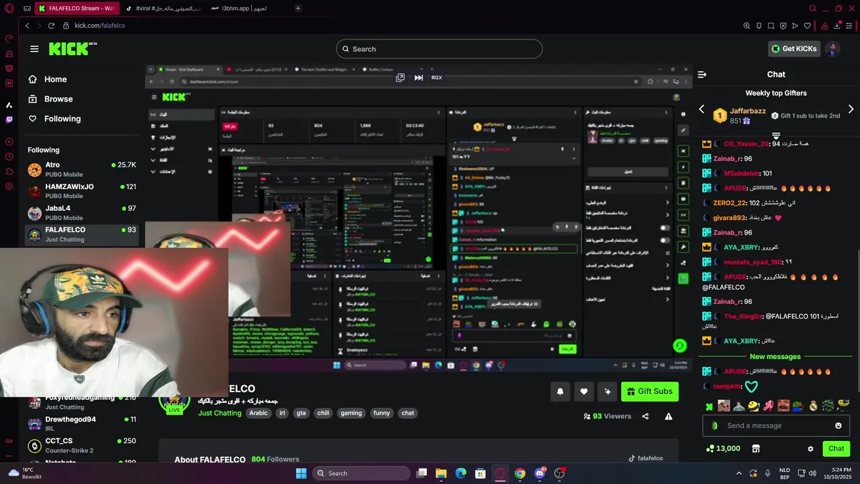The height and width of the screenshot is (484, 860).
Task: Open the Kick hamburger menu
Action: (x=34, y=49)
